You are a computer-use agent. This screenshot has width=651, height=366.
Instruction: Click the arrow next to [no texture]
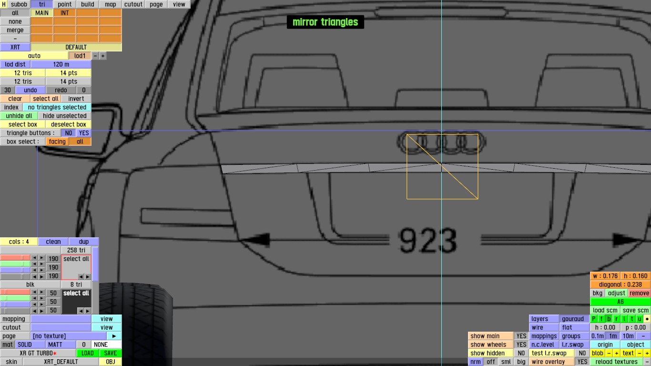tap(114, 336)
